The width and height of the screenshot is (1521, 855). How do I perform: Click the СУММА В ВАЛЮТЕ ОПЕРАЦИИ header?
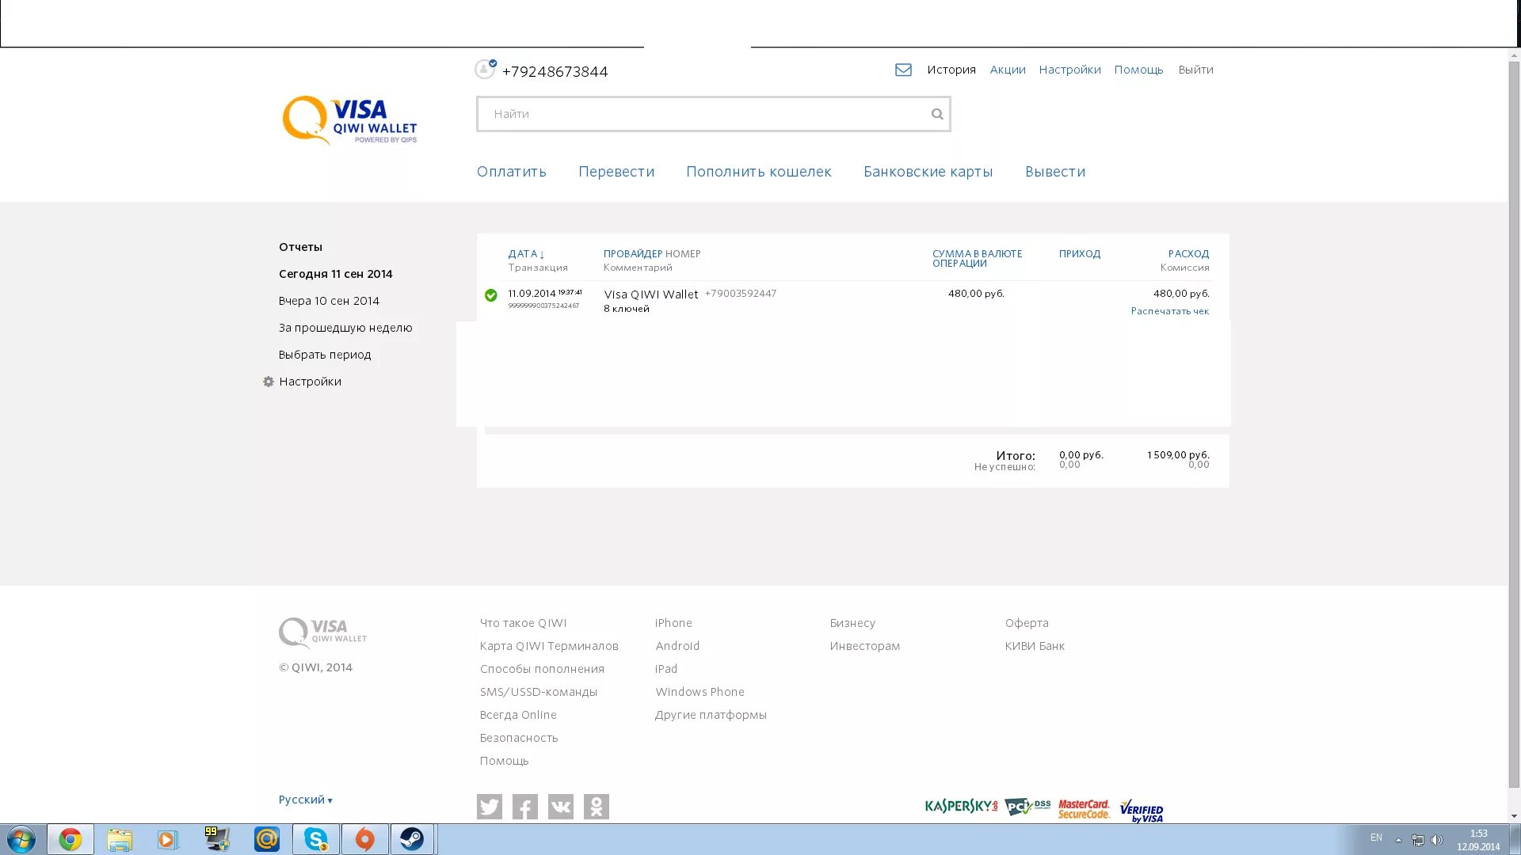click(x=978, y=259)
